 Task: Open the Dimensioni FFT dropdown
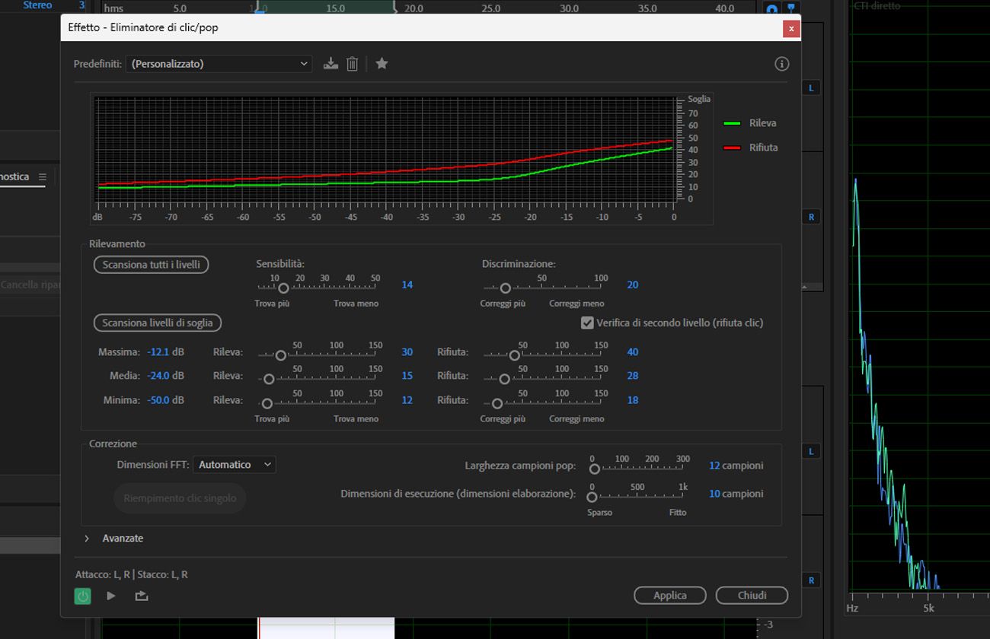(235, 464)
